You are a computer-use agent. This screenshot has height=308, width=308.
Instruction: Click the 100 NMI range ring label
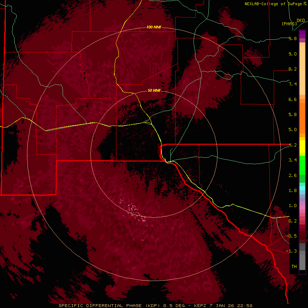[154, 27]
